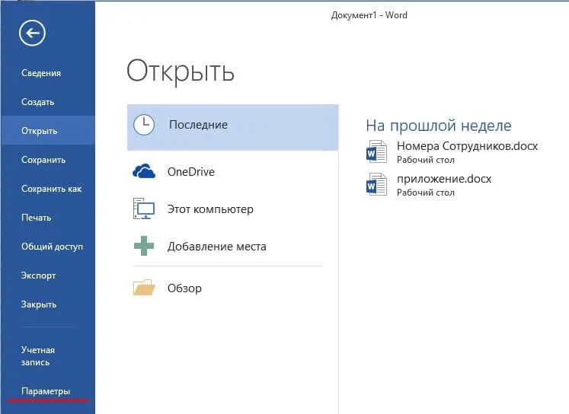Image resolution: width=569 pixels, height=414 pixels.
Task: Click the back arrow circle icon
Action: coord(32,33)
